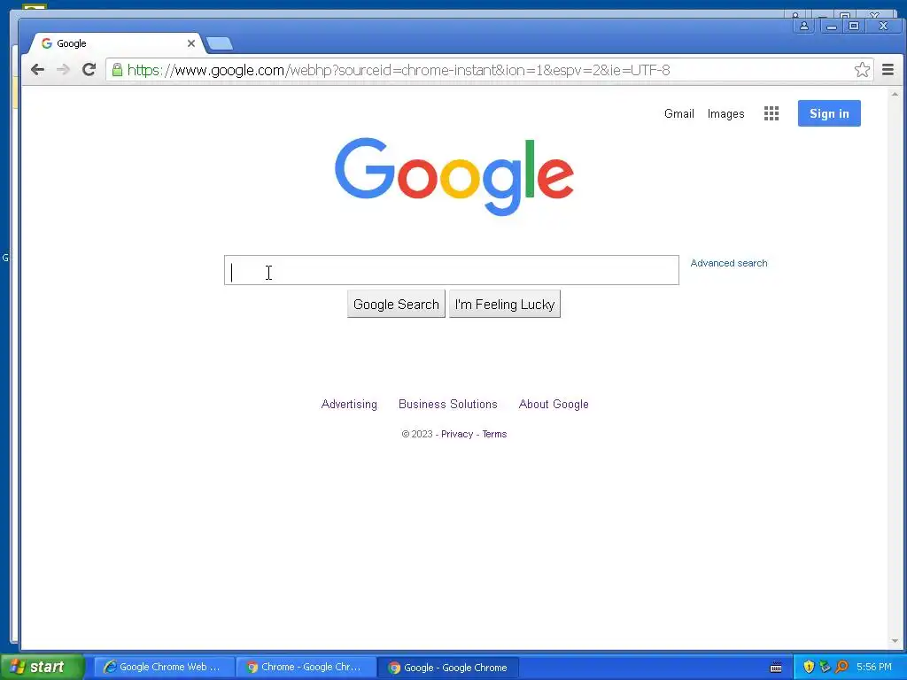907x680 pixels.
Task: Click inside the Google search box
Action: coord(451,270)
